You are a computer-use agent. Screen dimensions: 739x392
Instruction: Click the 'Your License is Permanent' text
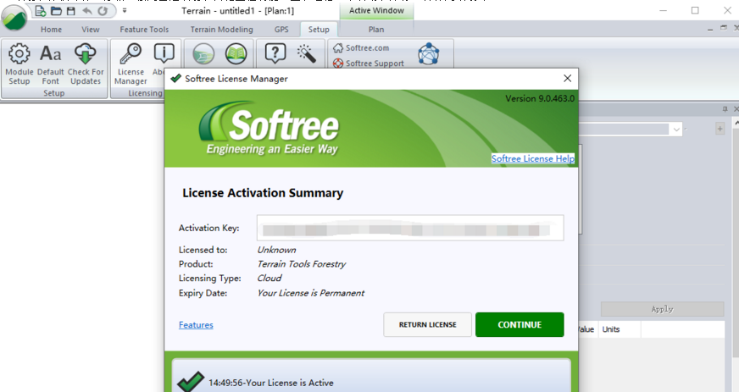(x=310, y=293)
